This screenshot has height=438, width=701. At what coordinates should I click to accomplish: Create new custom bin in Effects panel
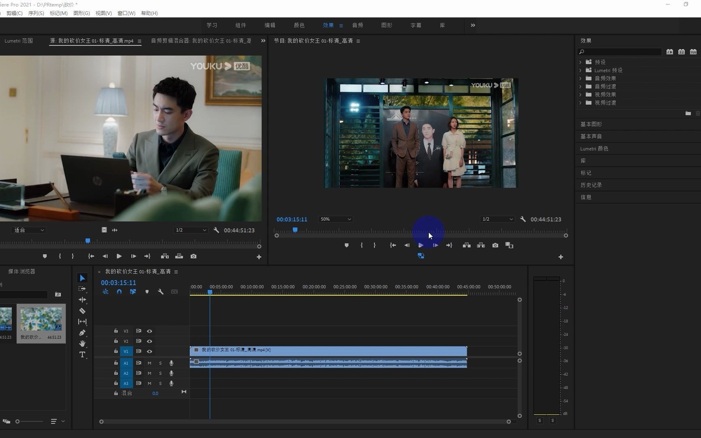click(x=688, y=113)
